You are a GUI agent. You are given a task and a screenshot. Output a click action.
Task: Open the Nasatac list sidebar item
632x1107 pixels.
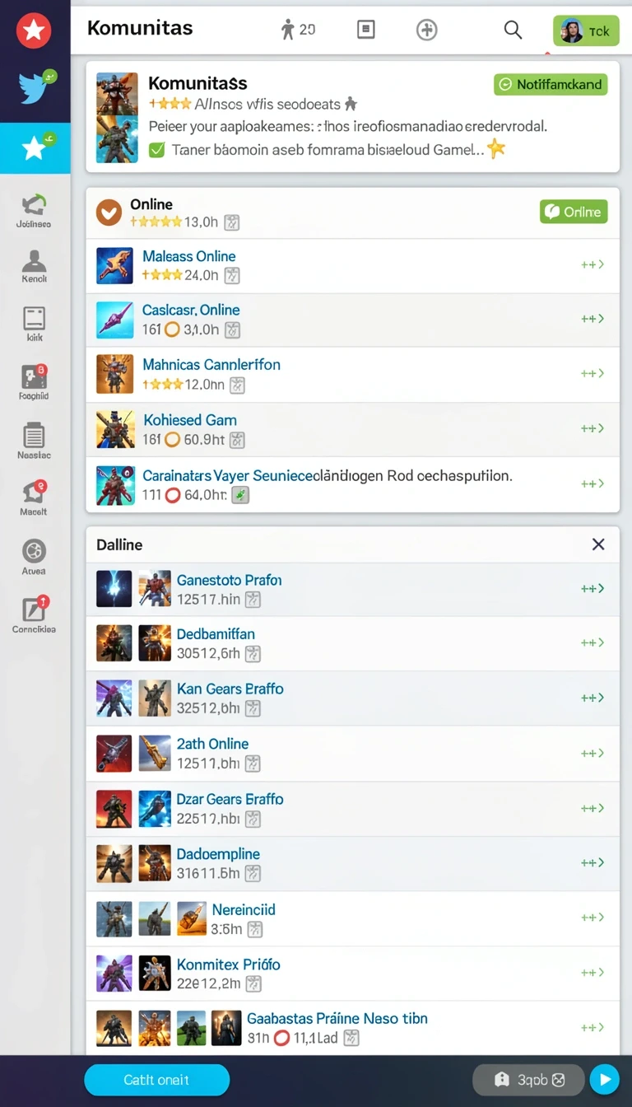click(x=34, y=441)
